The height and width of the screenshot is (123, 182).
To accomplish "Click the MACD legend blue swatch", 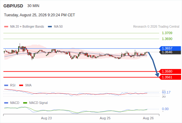I will point(6,103).
